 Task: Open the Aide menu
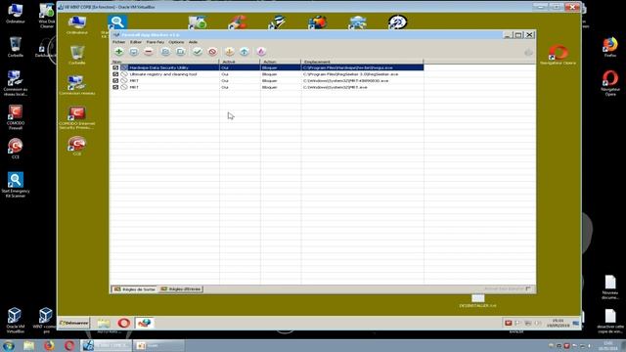click(193, 42)
